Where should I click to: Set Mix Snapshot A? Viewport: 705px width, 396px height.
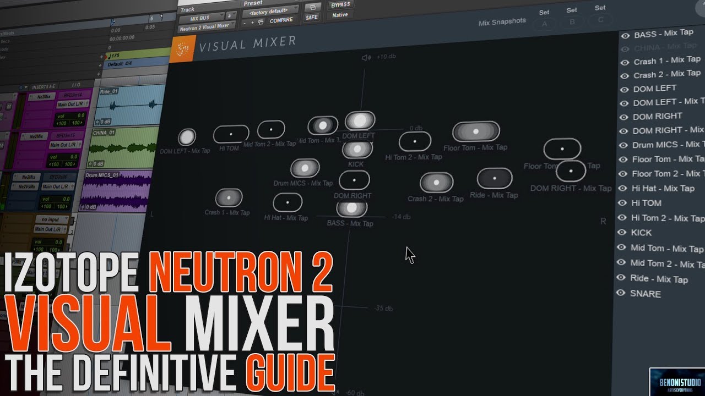coord(545,24)
